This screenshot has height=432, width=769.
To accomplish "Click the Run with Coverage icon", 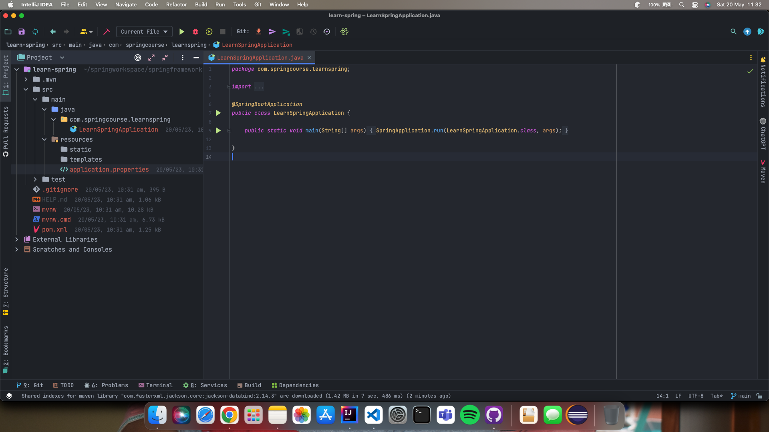I will coord(209,32).
